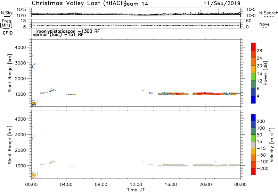Click the red swatch of Power colorbar
This screenshot has width=278, height=192.
tap(253, 47)
